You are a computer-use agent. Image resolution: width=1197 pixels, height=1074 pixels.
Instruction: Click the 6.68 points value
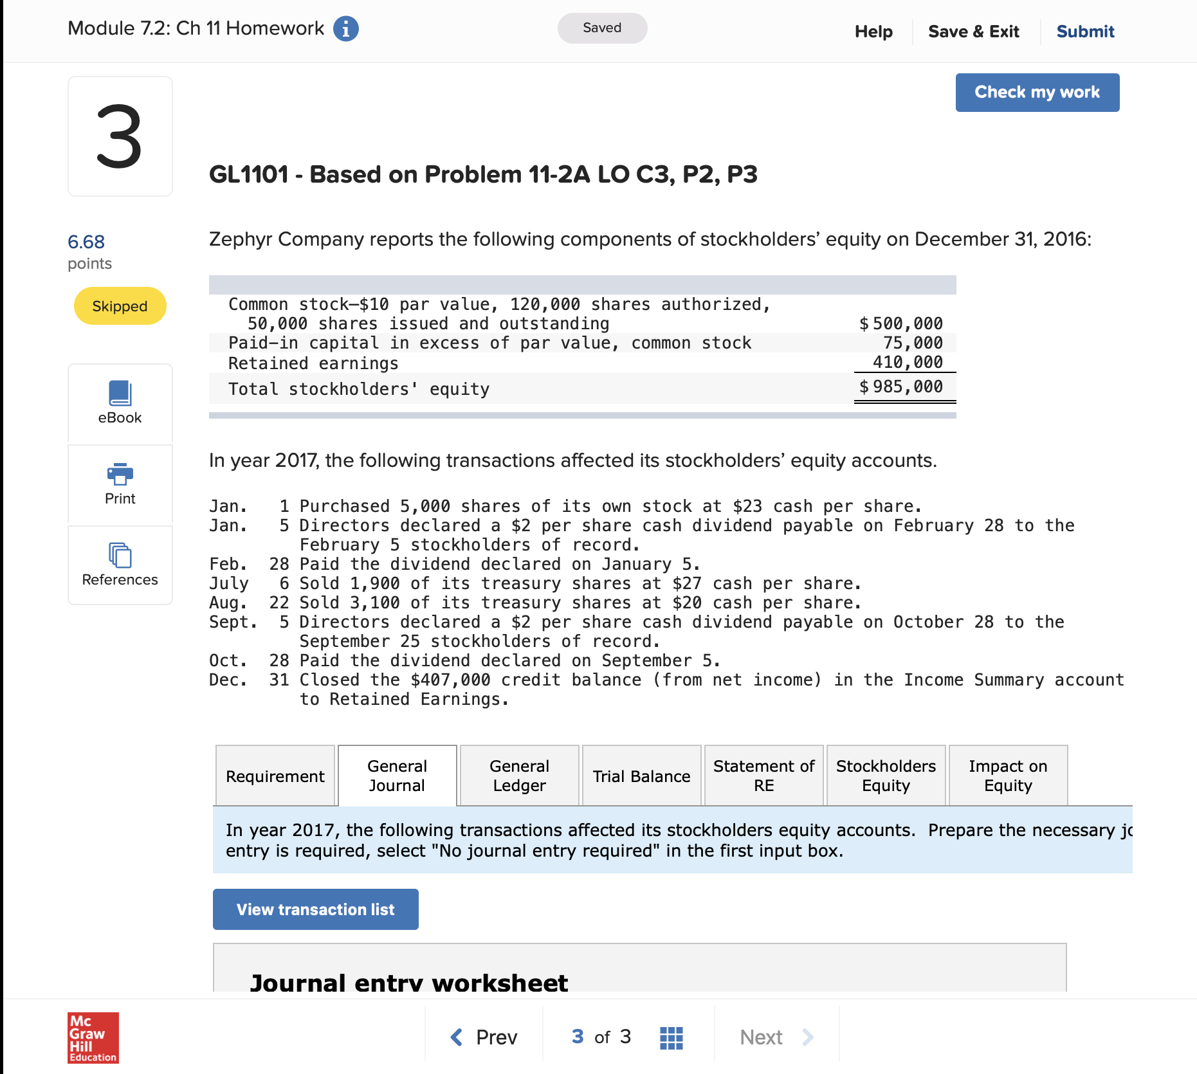pyautogui.click(x=86, y=242)
